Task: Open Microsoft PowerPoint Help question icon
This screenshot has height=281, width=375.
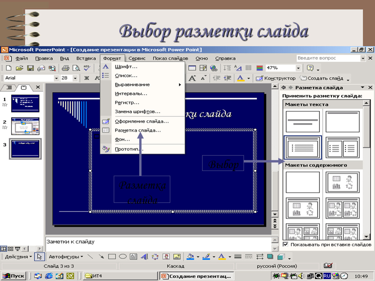Action: pyautogui.click(x=310, y=68)
